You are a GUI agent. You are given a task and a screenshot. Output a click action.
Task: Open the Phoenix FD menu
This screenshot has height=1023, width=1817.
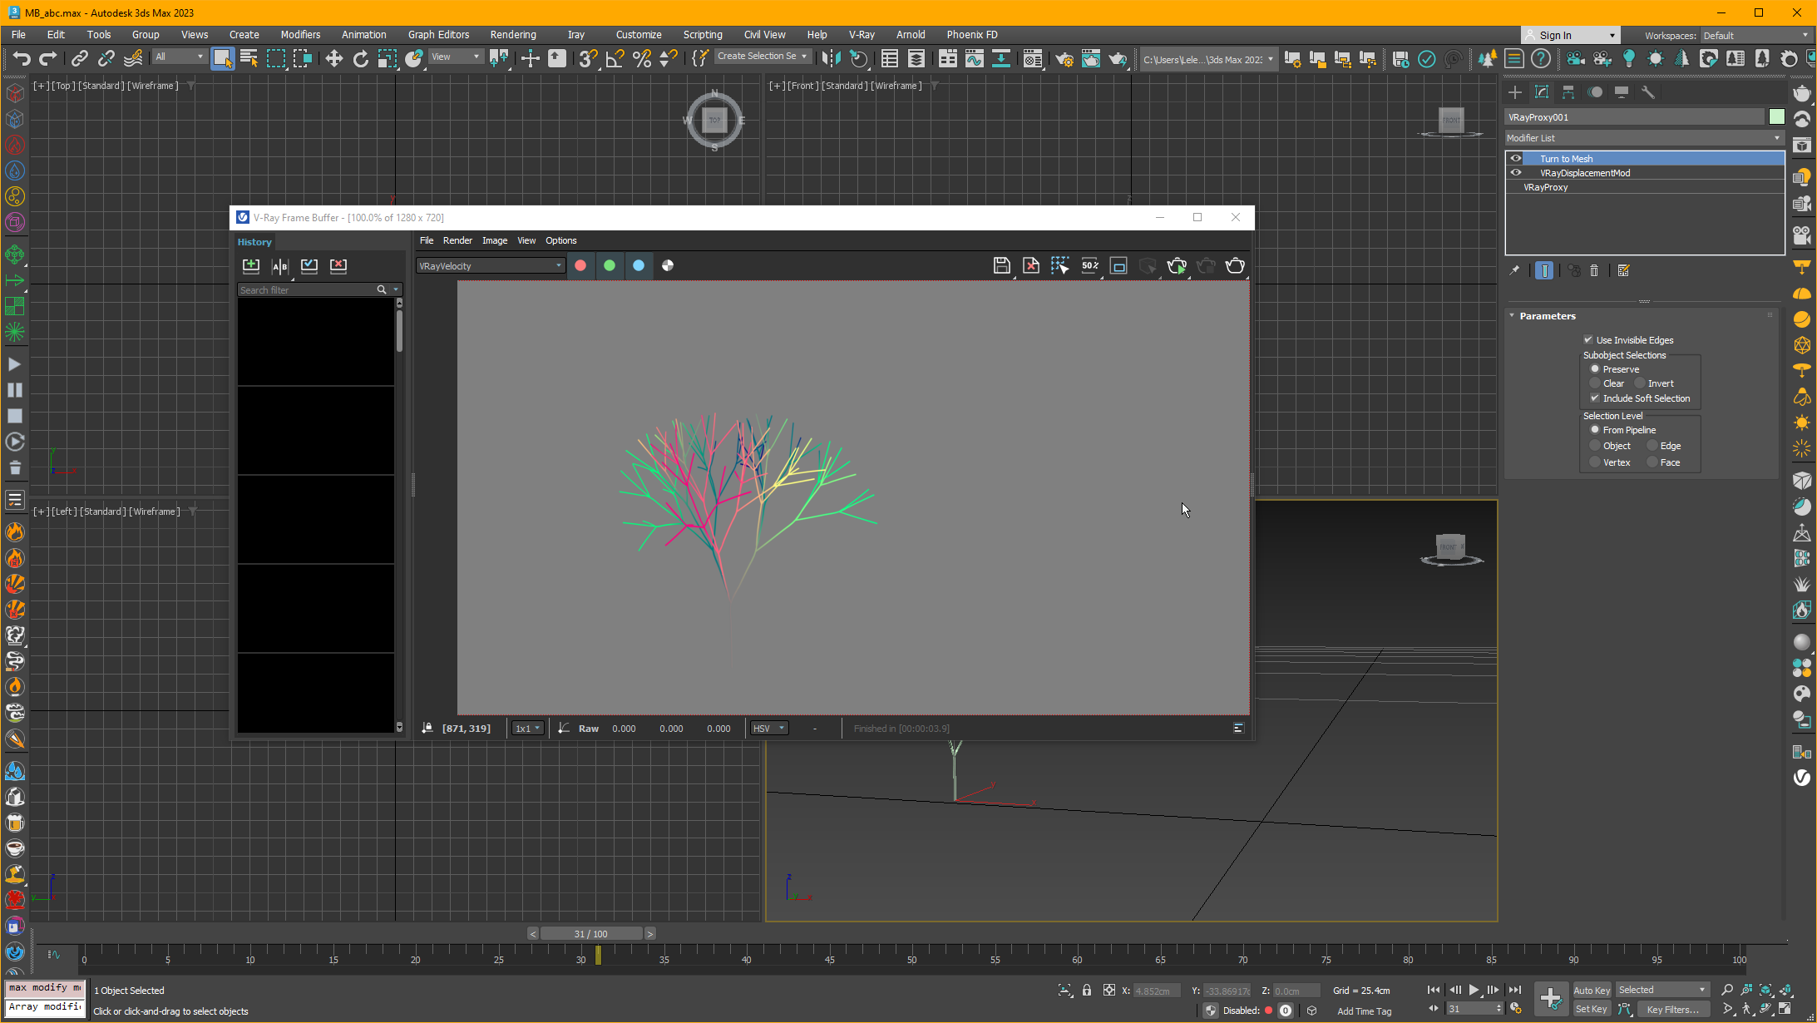[x=971, y=34]
